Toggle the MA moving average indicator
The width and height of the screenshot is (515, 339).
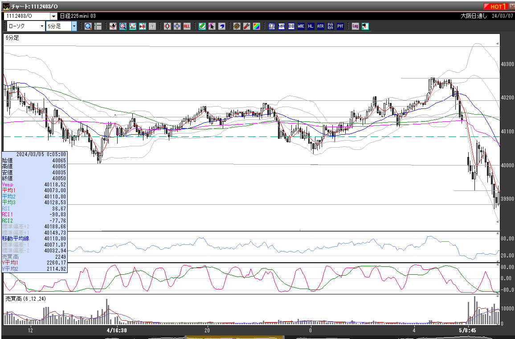point(282,26)
